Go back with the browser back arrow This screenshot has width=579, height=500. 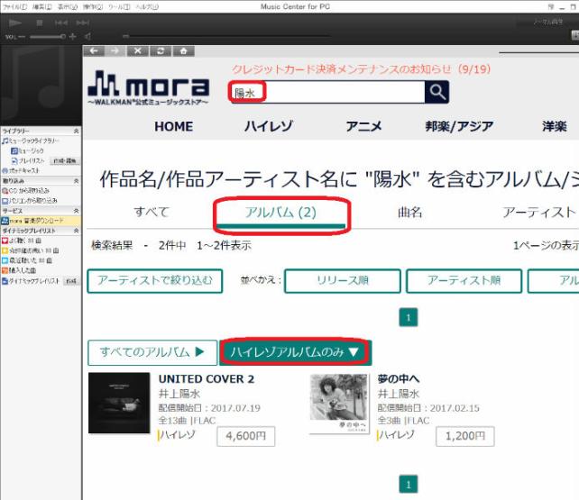pyautogui.click(x=94, y=50)
